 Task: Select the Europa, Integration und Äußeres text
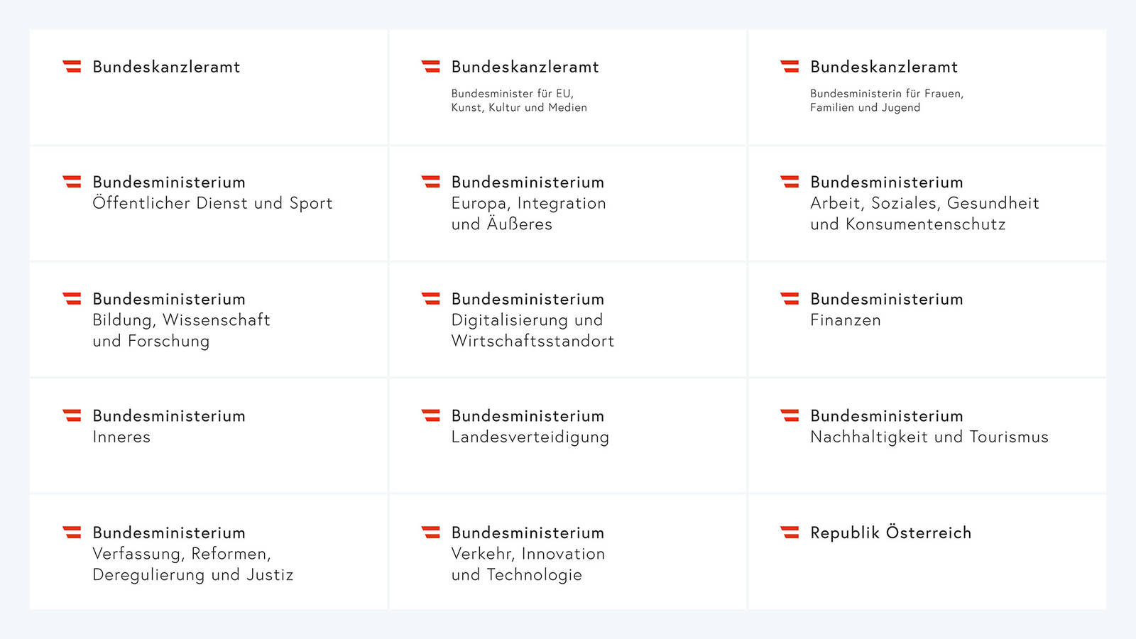coord(528,214)
